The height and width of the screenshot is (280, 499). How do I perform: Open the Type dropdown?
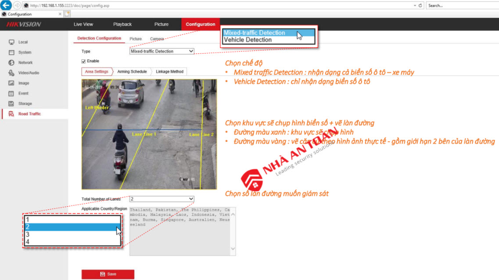162,51
